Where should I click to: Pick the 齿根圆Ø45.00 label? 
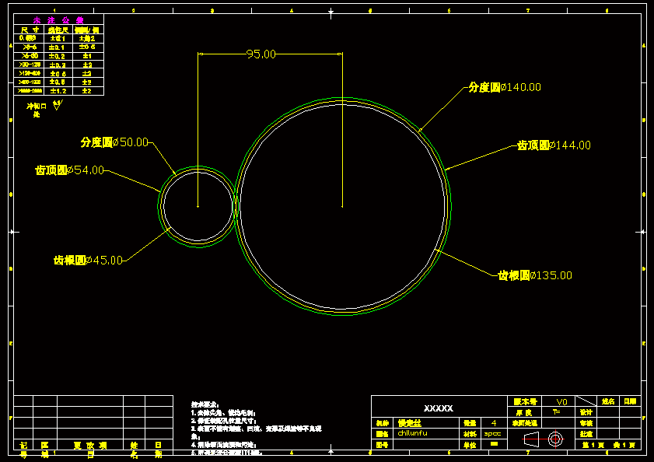[x=88, y=261]
